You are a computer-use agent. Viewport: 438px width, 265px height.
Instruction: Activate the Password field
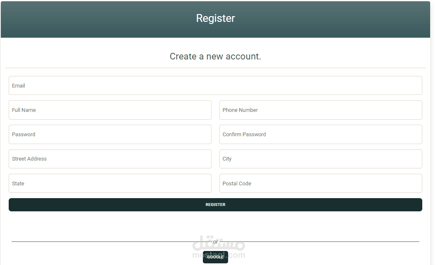point(110,134)
